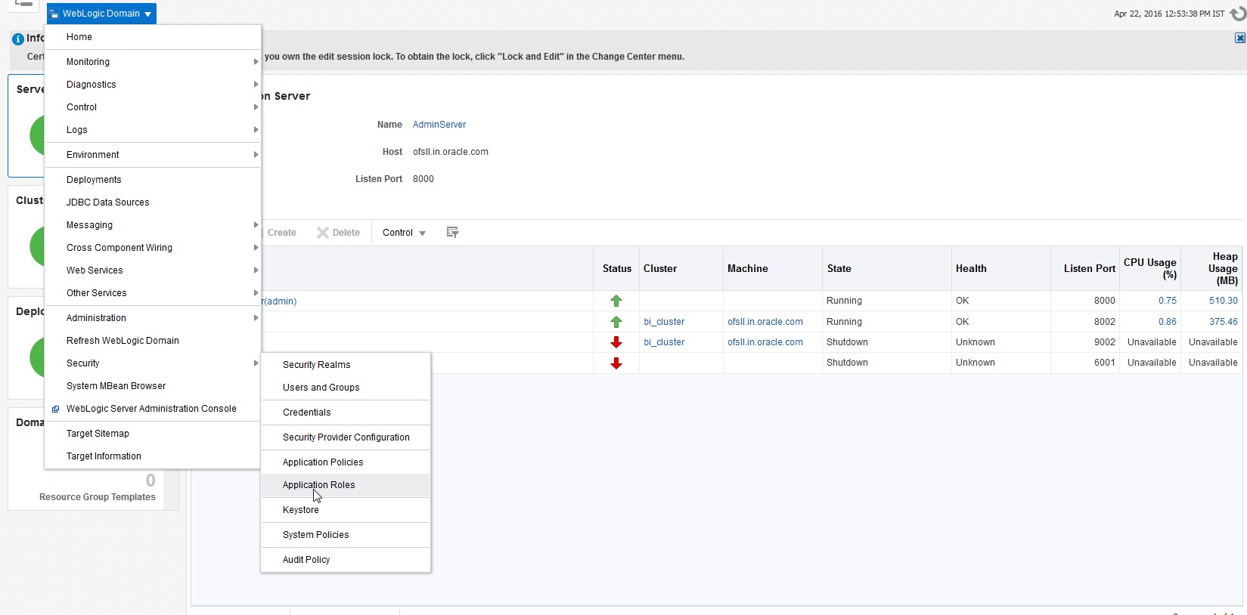Click the green up-arrow status for the AdminServer row

pos(616,301)
